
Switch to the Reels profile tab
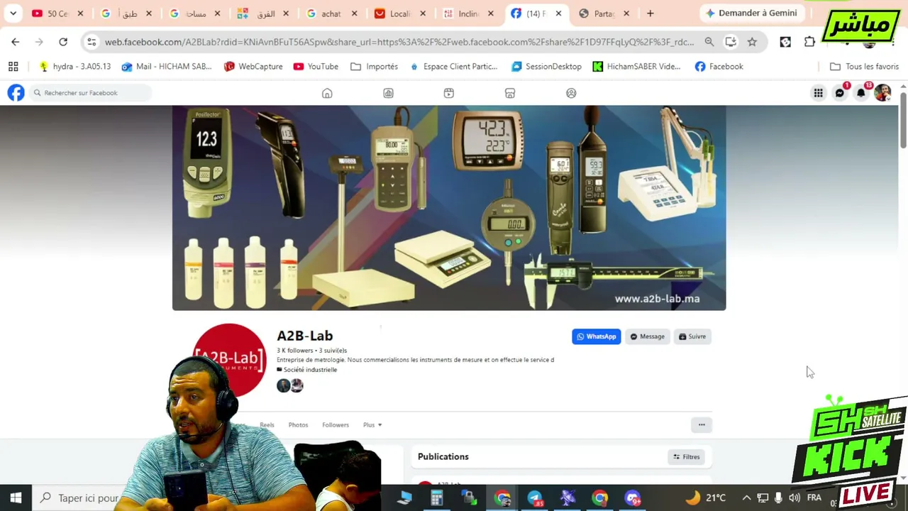click(x=267, y=425)
